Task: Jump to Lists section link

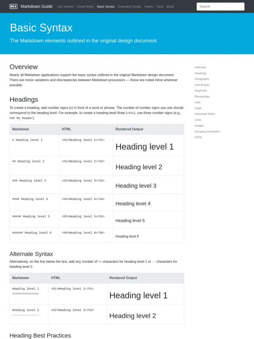Action: pyautogui.click(x=198, y=102)
